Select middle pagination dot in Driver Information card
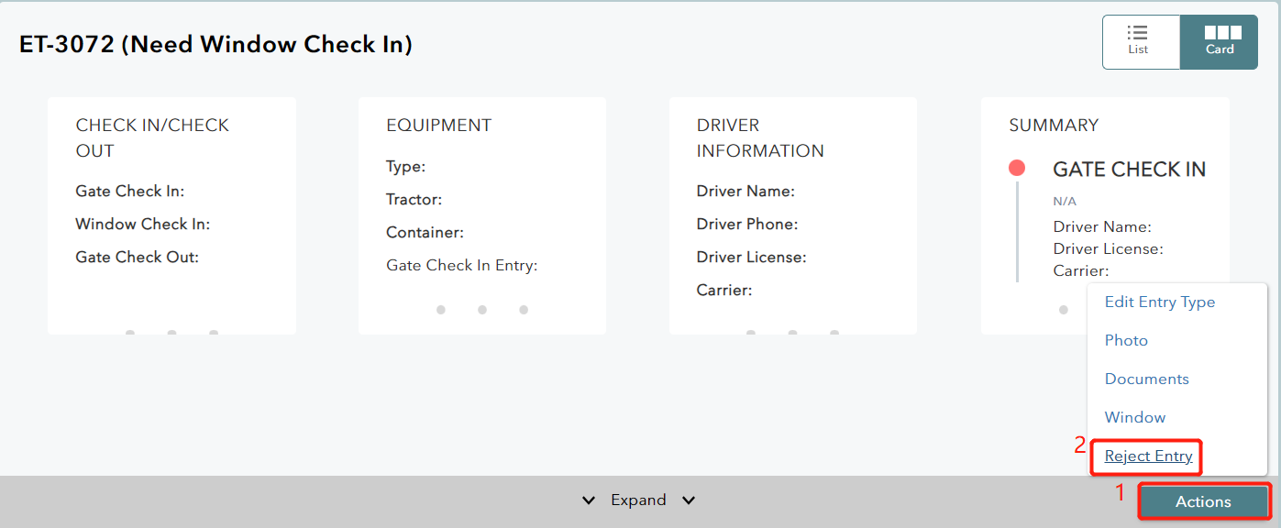 point(792,332)
